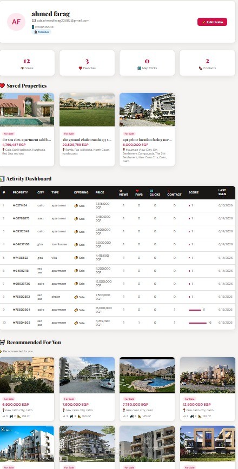Click the sale tag icon in row #64637108
238x469 pixels.
(x=76, y=245)
